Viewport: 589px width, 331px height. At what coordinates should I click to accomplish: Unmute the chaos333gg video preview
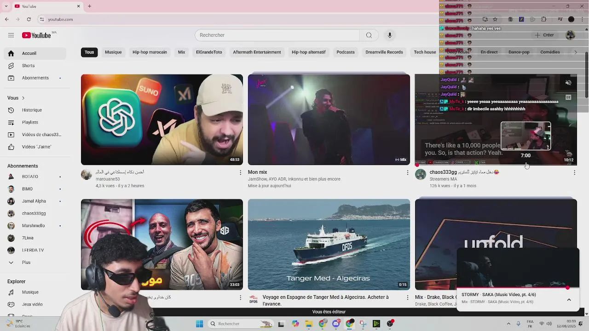568,83
